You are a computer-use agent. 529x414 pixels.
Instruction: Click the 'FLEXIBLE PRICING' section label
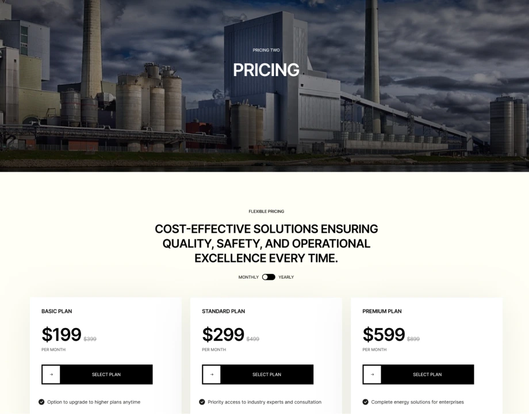tap(266, 211)
